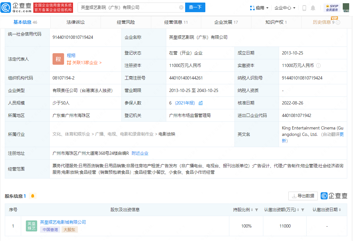This screenshot has width=353, height=241.
Task: Click the 登记状态 value 在营（开业）企业
Action: click(x=186, y=53)
